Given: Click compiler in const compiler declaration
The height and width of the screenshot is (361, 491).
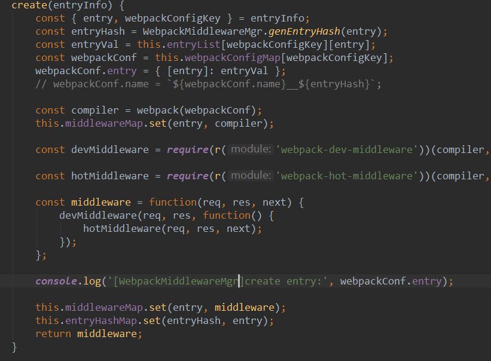Looking at the screenshot, I should pyautogui.click(x=95, y=110).
